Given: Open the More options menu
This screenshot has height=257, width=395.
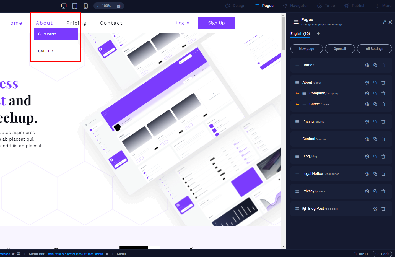Looking at the screenshot, I should click(383, 6).
